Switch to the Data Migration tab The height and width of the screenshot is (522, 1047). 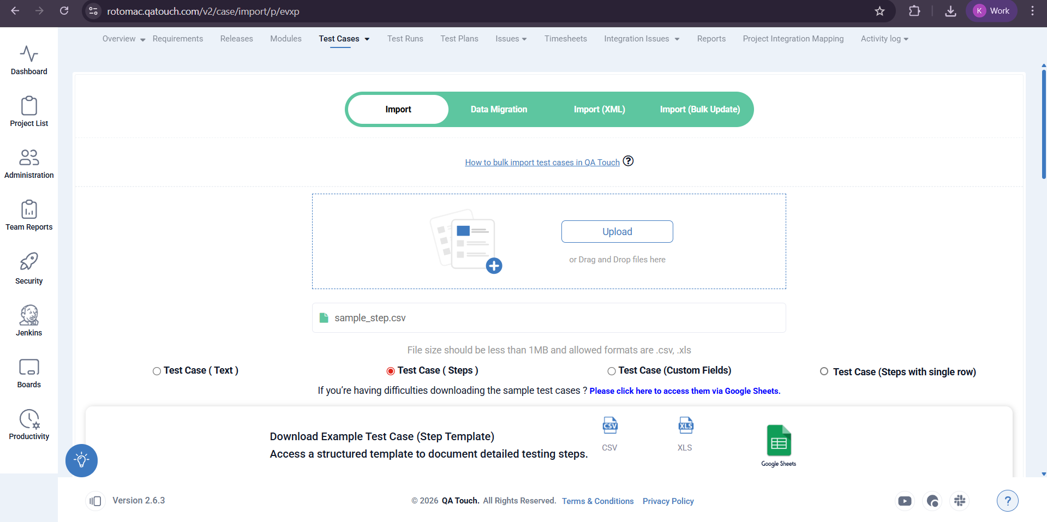(499, 110)
